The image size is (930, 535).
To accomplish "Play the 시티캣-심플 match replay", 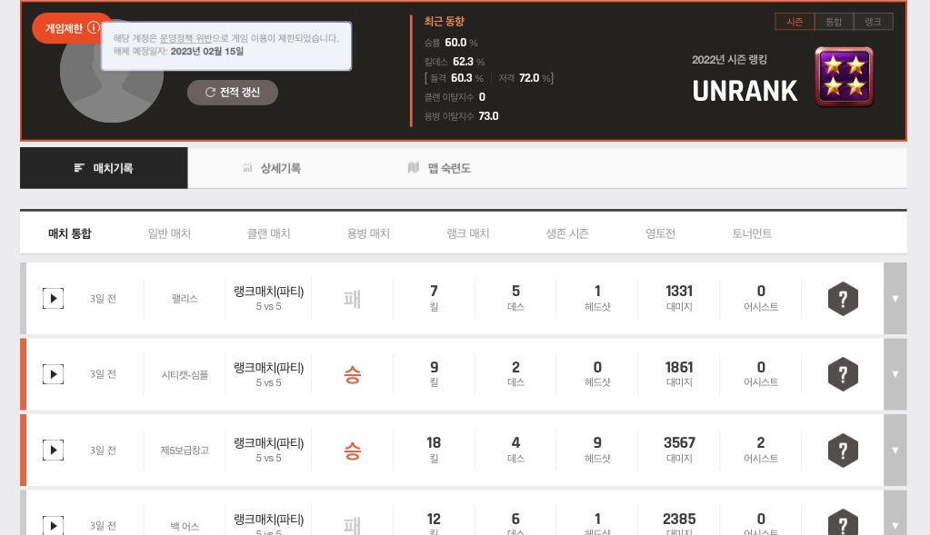I will [x=53, y=373].
